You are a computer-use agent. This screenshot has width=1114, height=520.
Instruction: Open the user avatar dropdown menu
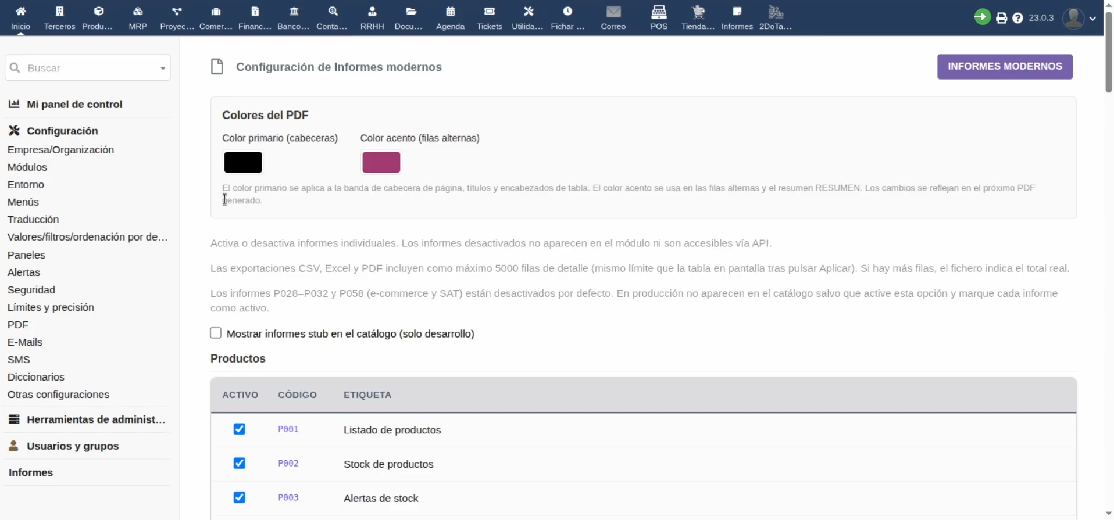click(1079, 18)
